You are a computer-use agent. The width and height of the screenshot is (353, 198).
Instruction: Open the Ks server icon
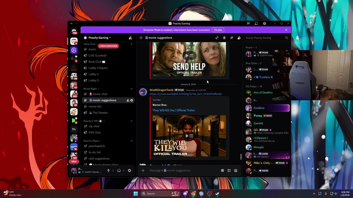pyautogui.click(x=74, y=129)
